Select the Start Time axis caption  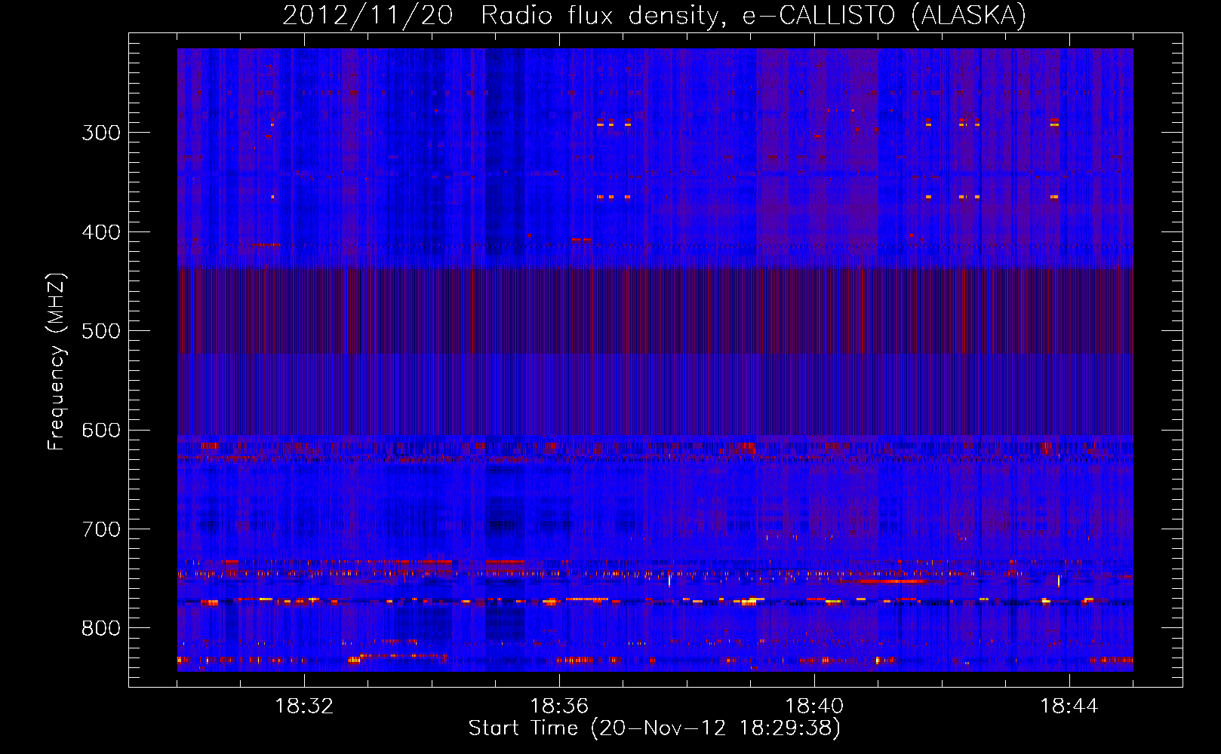click(654, 728)
